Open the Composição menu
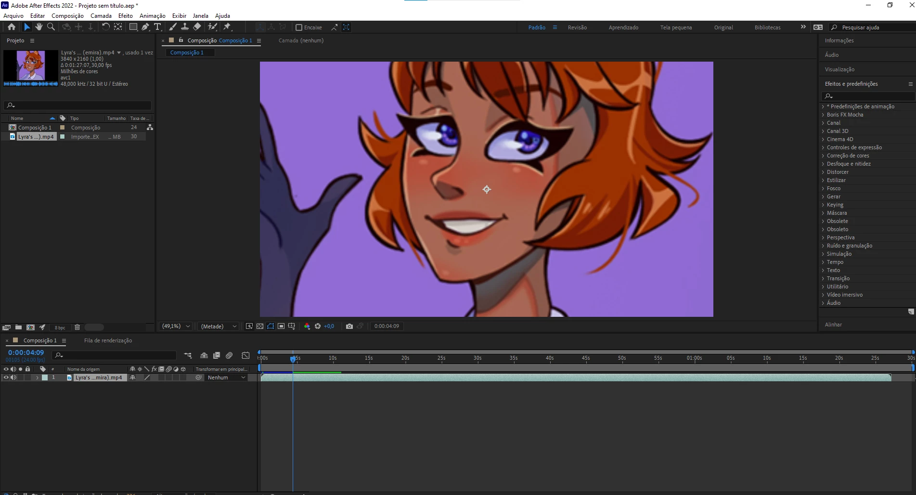The width and height of the screenshot is (916, 495). pos(67,16)
